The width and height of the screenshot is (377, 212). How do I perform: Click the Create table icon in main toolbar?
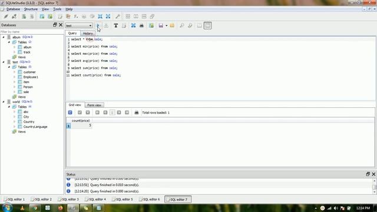42,16
